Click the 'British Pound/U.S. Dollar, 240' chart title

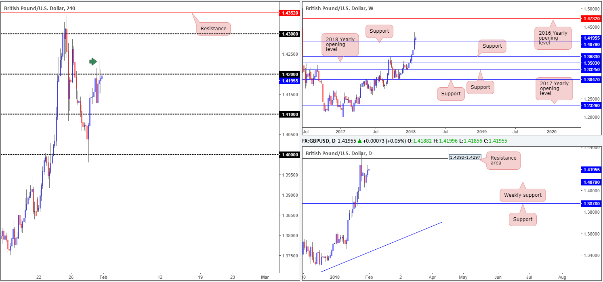pos(39,8)
